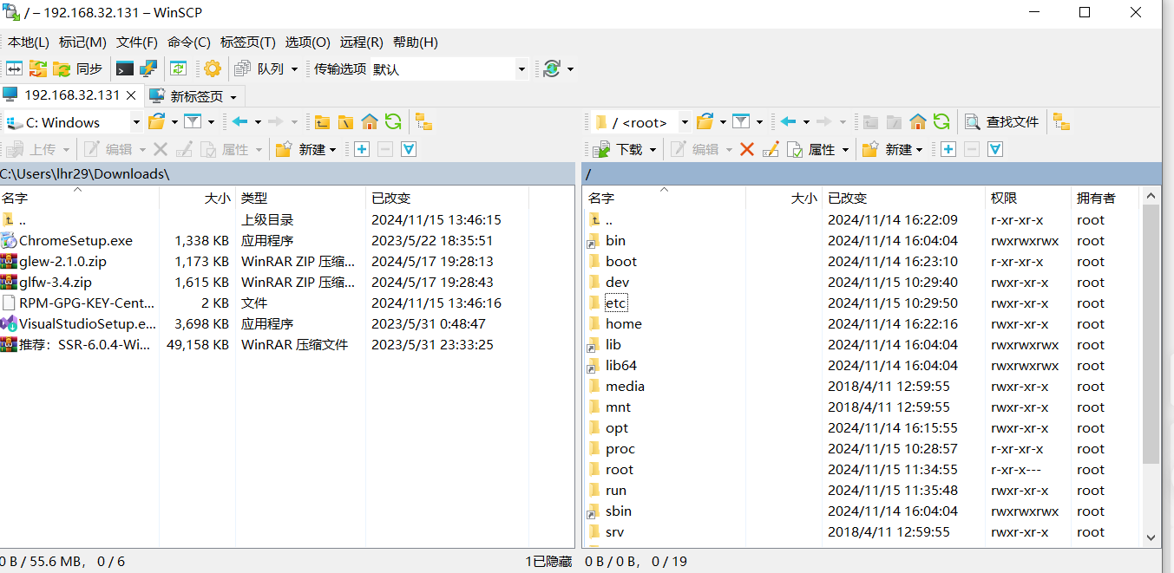Image resolution: width=1174 pixels, height=573 pixels.
Task: Open the 选项(O) menu
Action: tap(308, 42)
